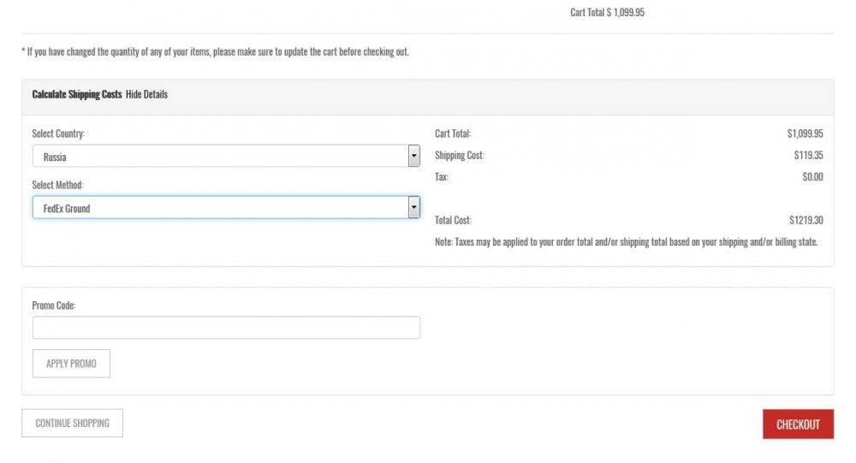Focus the Promo Code text field
This screenshot has width=856, height=463.
pos(226,328)
